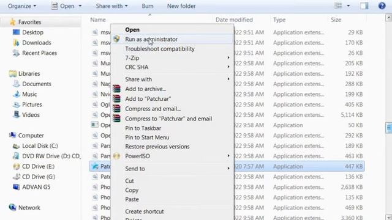Click the Help question mark icon

coord(382,5)
